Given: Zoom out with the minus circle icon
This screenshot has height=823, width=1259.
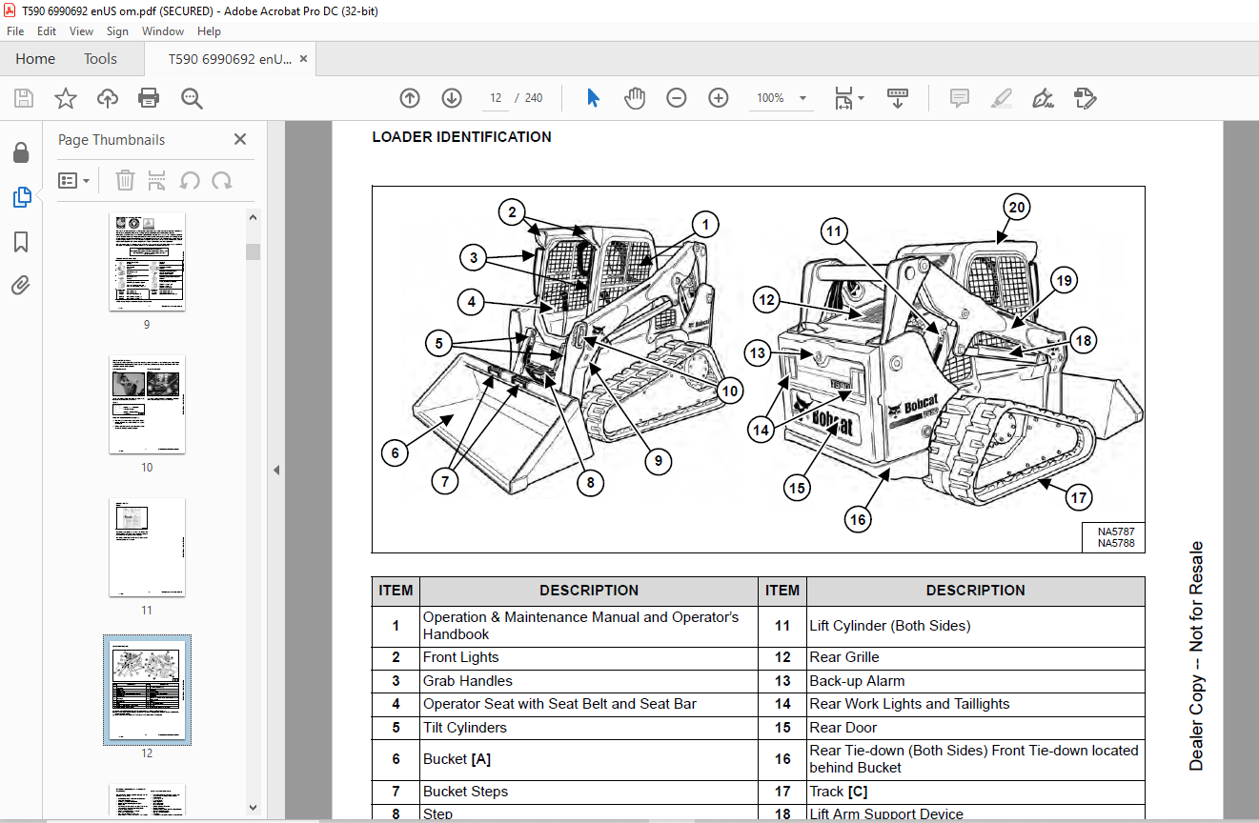Looking at the screenshot, I should click(x=677, y=98).
